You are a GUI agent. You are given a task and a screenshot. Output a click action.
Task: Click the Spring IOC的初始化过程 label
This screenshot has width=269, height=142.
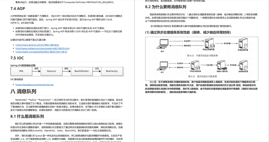coord(23,65)
